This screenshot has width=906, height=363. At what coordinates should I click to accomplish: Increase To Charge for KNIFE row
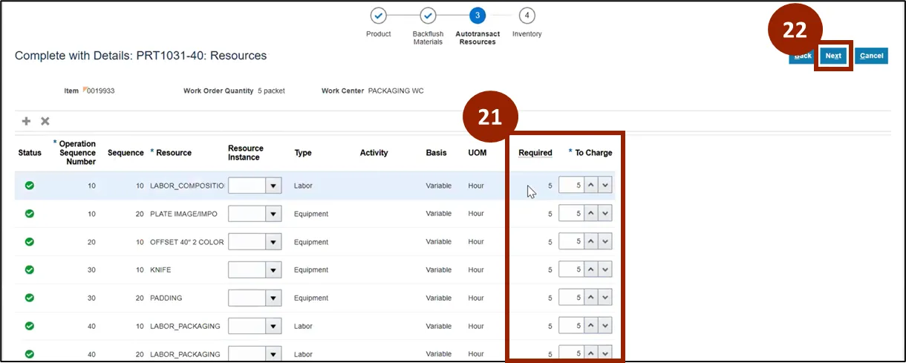click(591, 270)
